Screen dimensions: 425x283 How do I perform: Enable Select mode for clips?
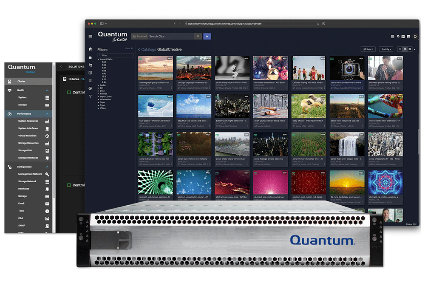pyautogui.click(x=368, y=49)
